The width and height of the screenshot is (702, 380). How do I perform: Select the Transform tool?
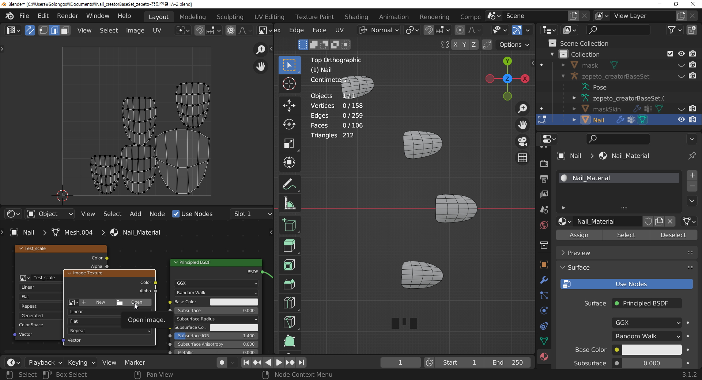[289, 163]
